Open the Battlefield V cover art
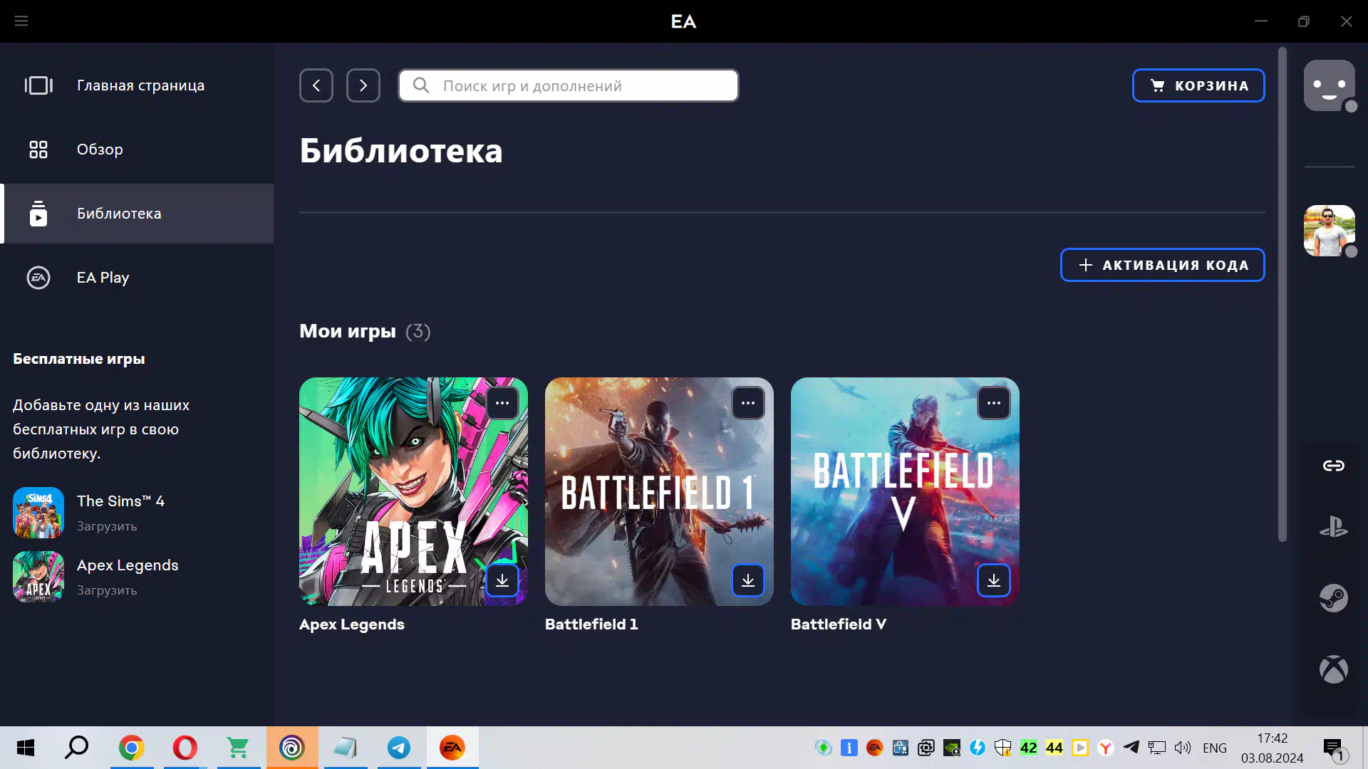Screen dimensions: 1368x769 (x=905, y=491)
